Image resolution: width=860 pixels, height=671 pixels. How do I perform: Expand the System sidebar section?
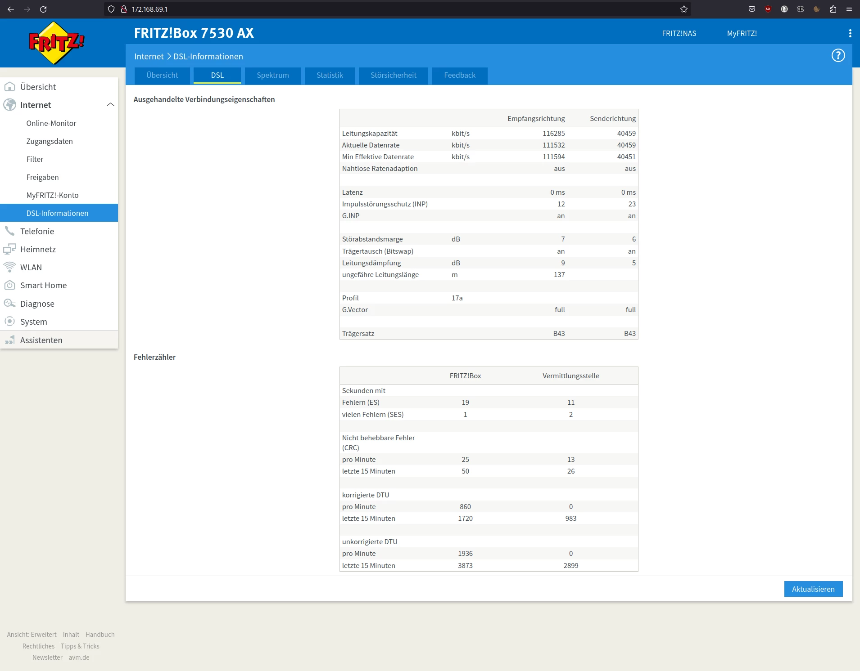33,322
